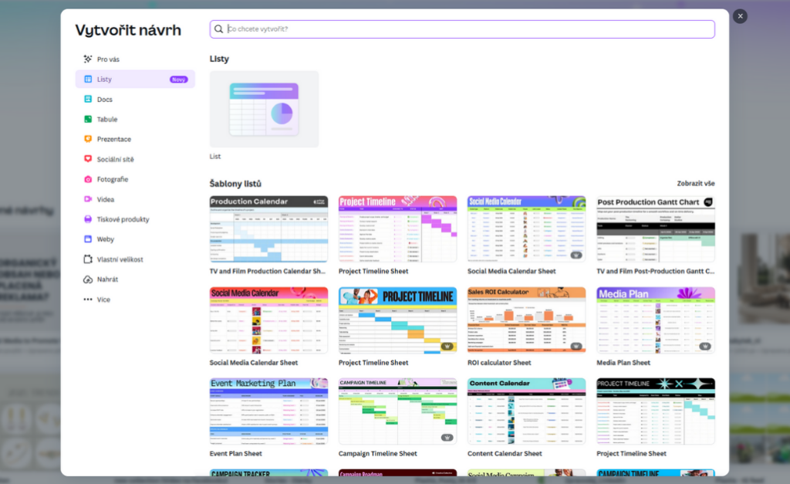The width and height of the screenshot is (790, 484).
Task: Select the Docs category label
Action: pyautogui.click(x=105, y=100)
